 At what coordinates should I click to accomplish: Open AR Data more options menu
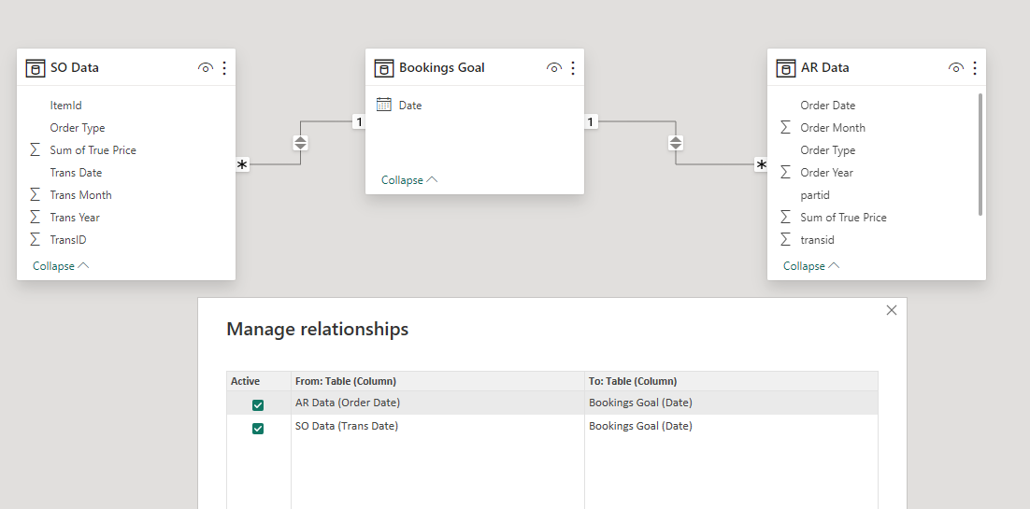pyautogui.click(x=975, y=67)
